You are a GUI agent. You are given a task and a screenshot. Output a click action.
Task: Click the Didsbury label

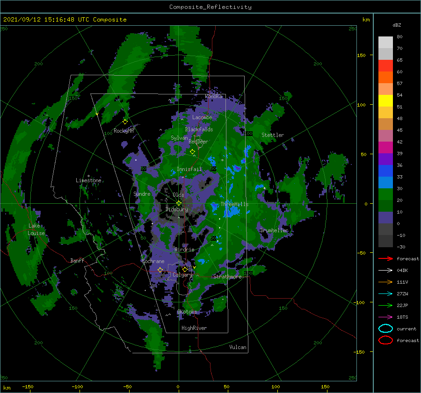point(176,209)
